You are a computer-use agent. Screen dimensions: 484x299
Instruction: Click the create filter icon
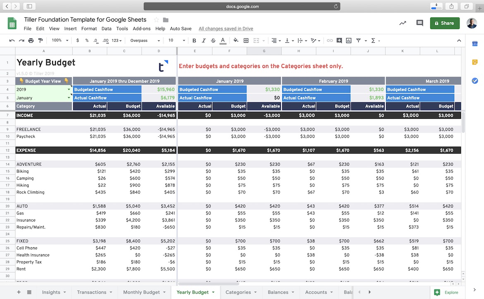(x=358, y=41)
